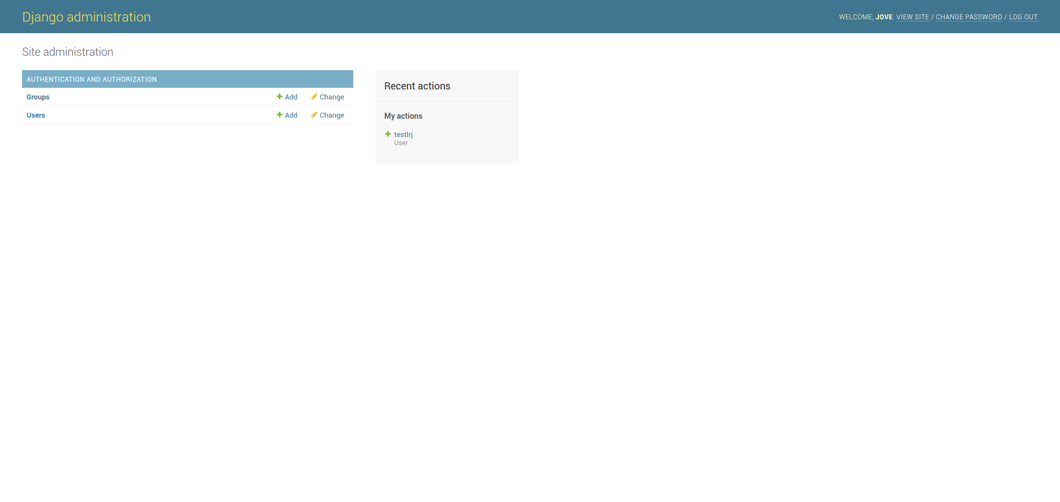This screenshot has height=502, width=1060.
Task: Log out using the header link
Action: point(1023,17)
